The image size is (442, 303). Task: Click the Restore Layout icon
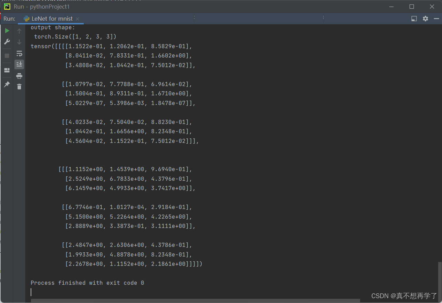point(7,70)
